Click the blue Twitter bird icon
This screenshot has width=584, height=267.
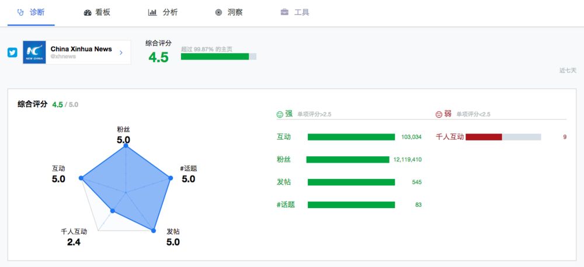12,52
